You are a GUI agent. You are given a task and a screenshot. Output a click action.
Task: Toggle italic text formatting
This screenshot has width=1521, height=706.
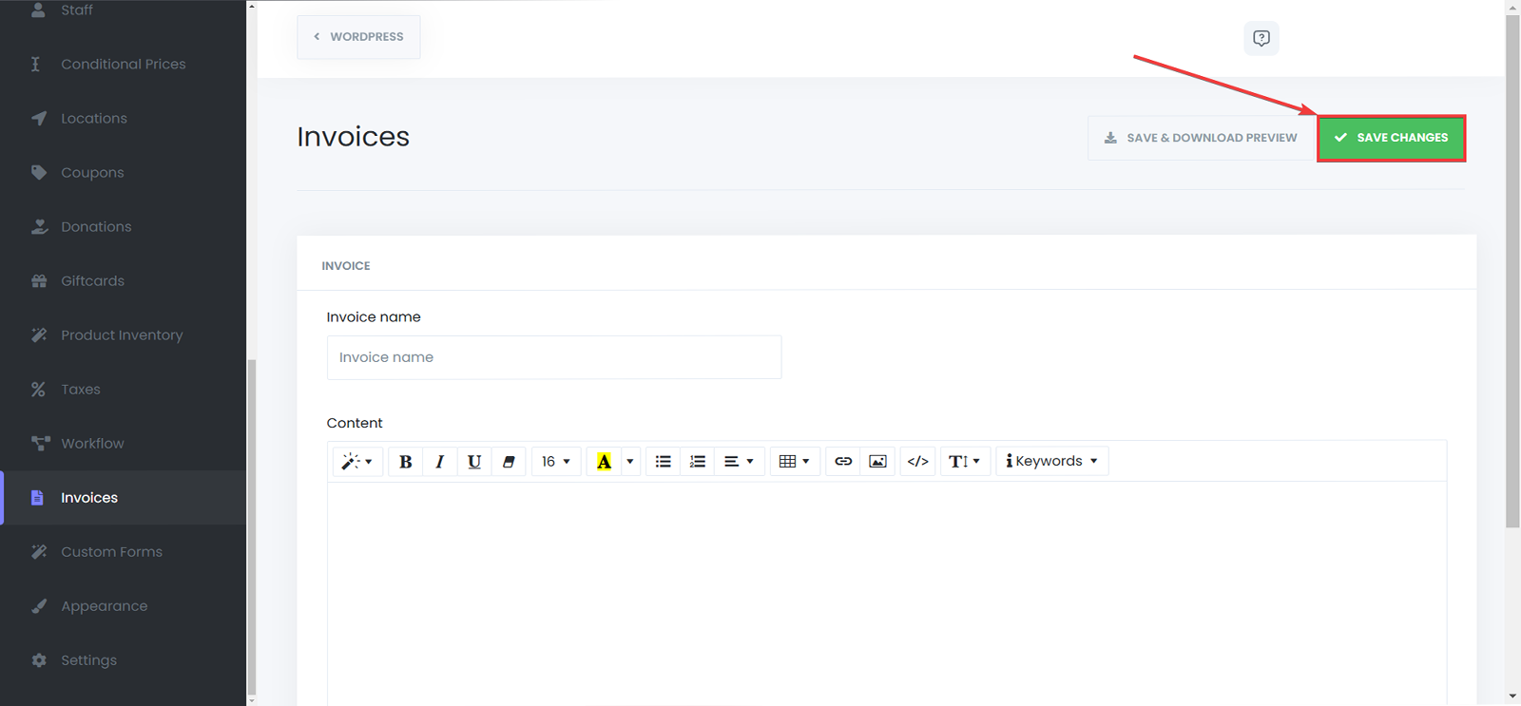tap(439, 462)
